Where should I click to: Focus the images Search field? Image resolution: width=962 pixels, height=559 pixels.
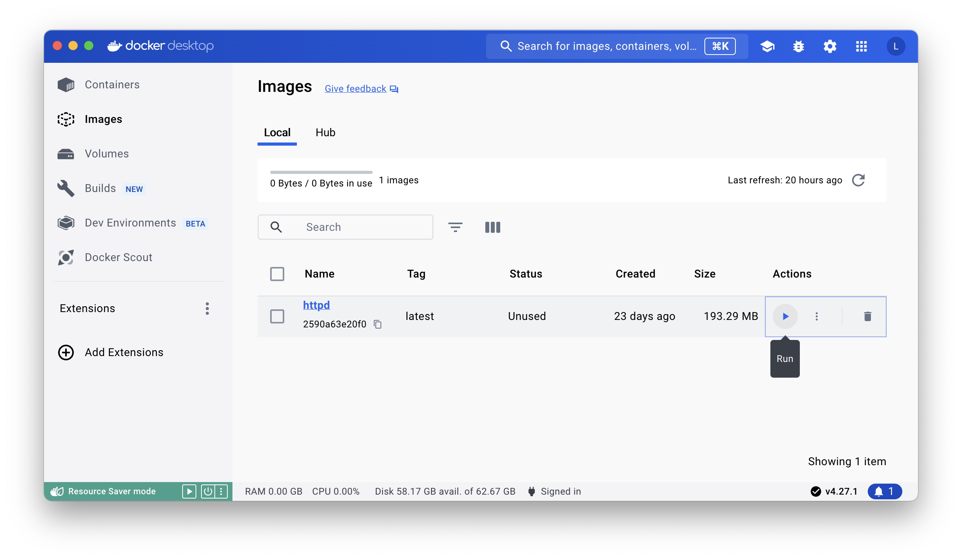click(x=346, y=227)
